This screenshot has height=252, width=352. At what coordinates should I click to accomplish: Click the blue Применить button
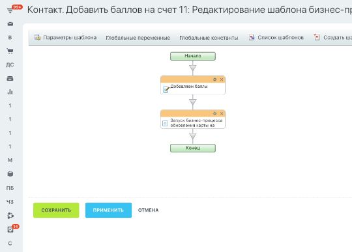pos(108,210)
